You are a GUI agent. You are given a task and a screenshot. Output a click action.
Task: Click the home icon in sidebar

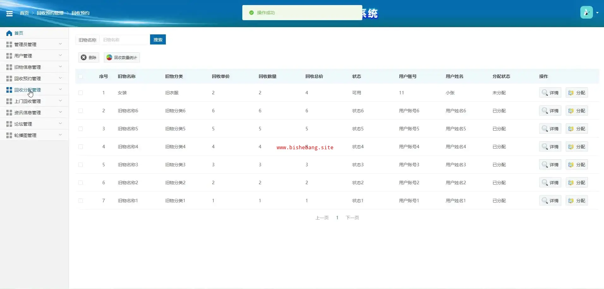[x=9, y=33]
